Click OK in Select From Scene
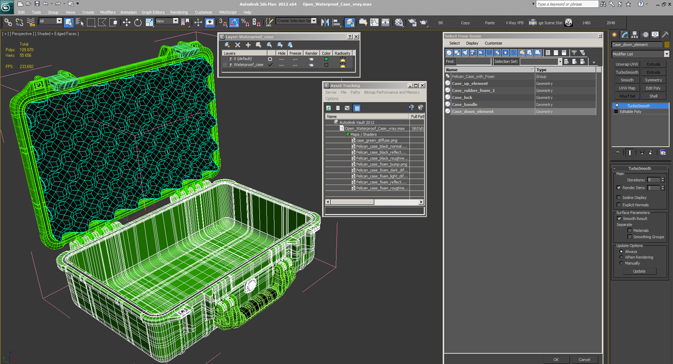673x364 pixels. tap(556, 359)
